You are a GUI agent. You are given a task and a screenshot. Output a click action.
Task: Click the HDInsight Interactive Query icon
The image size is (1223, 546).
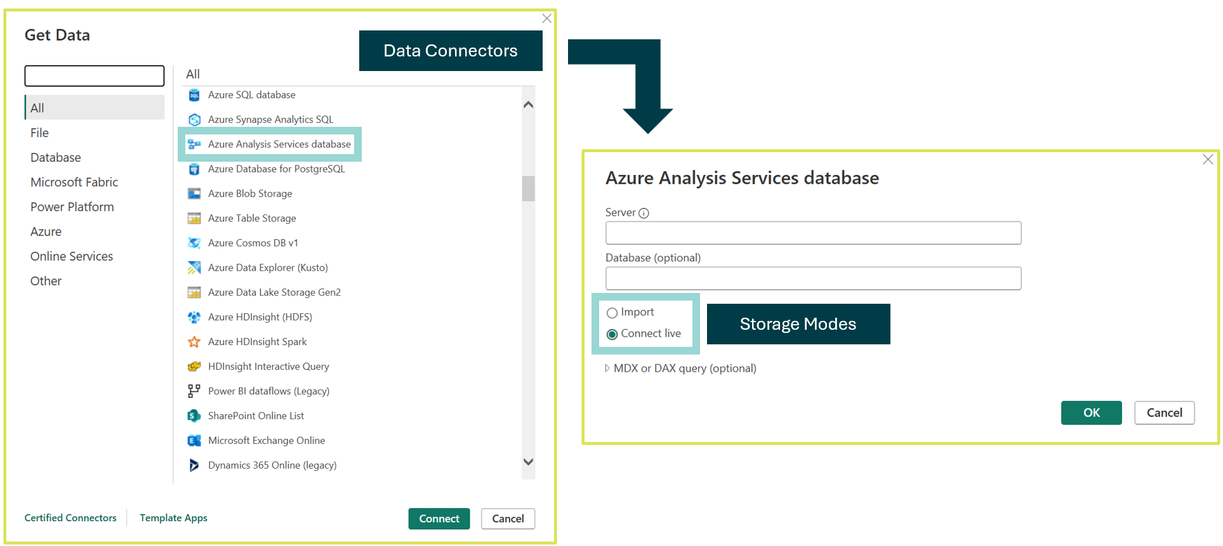(x=194, y=367)
